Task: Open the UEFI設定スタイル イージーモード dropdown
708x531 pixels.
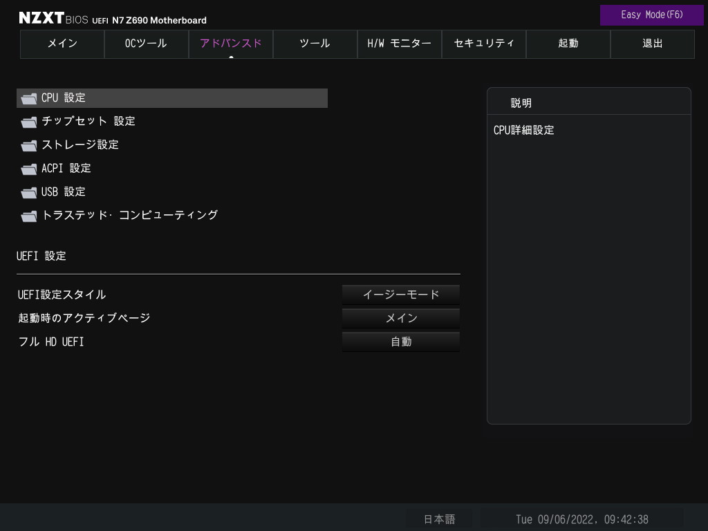Action: [x=401, y=295]
